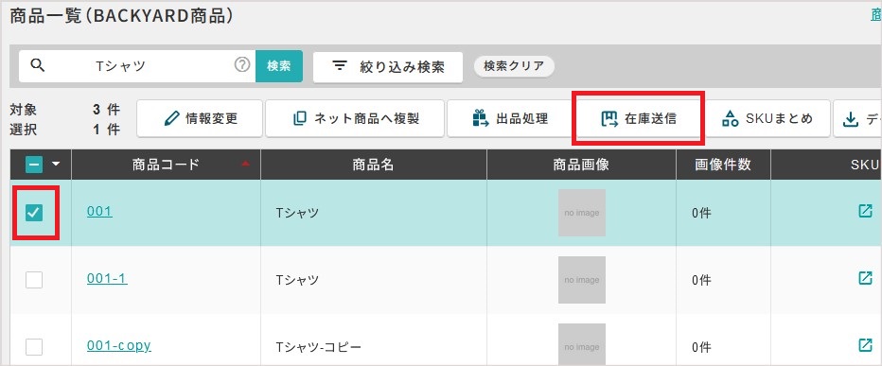882x366 pixels.
Task: Open SKU external link icon for 001
Action: pyautogui.click(x=865, y=211)
